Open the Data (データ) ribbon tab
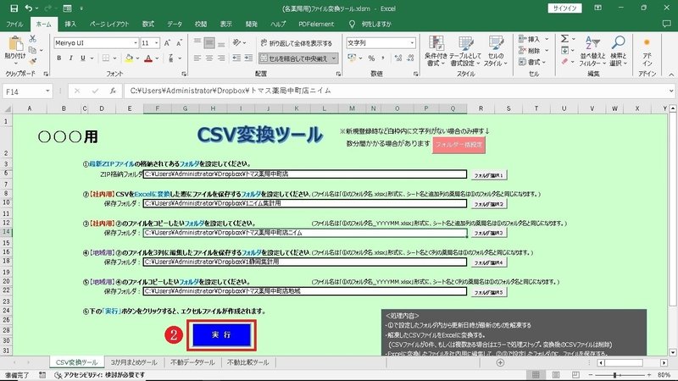This screenshot has width=678, height=381. [x=175, y=25]
